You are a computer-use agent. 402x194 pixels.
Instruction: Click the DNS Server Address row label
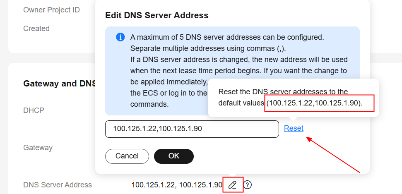point(58,185)
